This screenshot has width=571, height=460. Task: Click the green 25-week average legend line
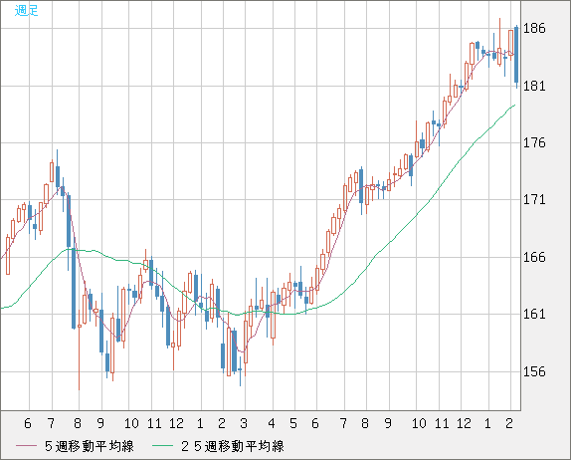tap(163, 446)
